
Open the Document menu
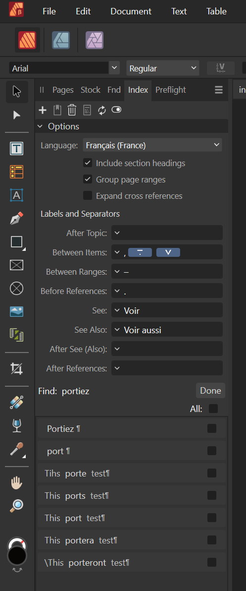[131, 11]
